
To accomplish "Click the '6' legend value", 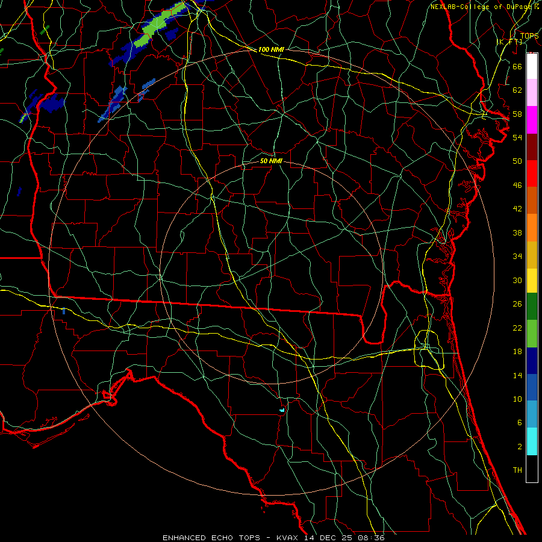I will pos(520,423).
